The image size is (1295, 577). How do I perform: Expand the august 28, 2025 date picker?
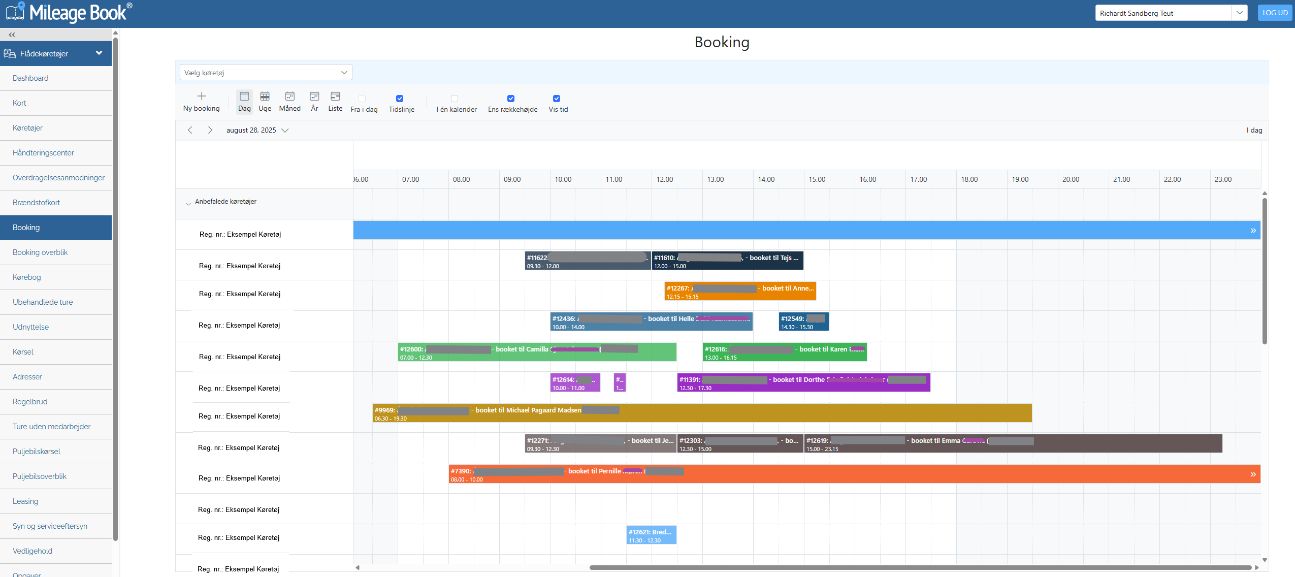[257, 130]
